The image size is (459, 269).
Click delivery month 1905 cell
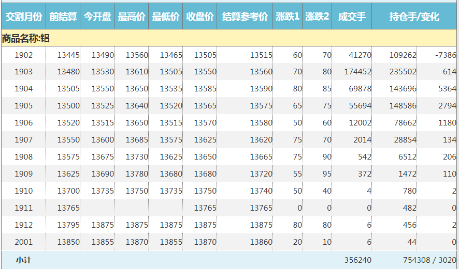click(x=23, y=106)
